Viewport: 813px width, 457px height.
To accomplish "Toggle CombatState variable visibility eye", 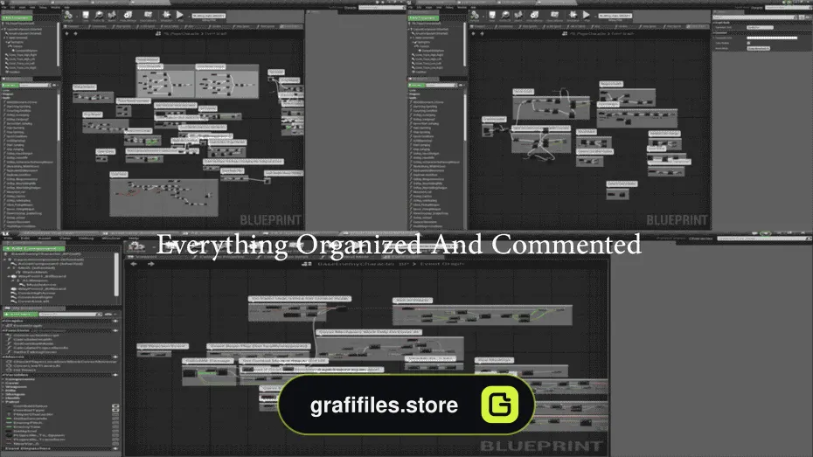I will 115,406.
